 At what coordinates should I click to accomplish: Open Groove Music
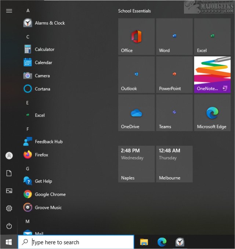pyautogui.click(x=43, y=207)
